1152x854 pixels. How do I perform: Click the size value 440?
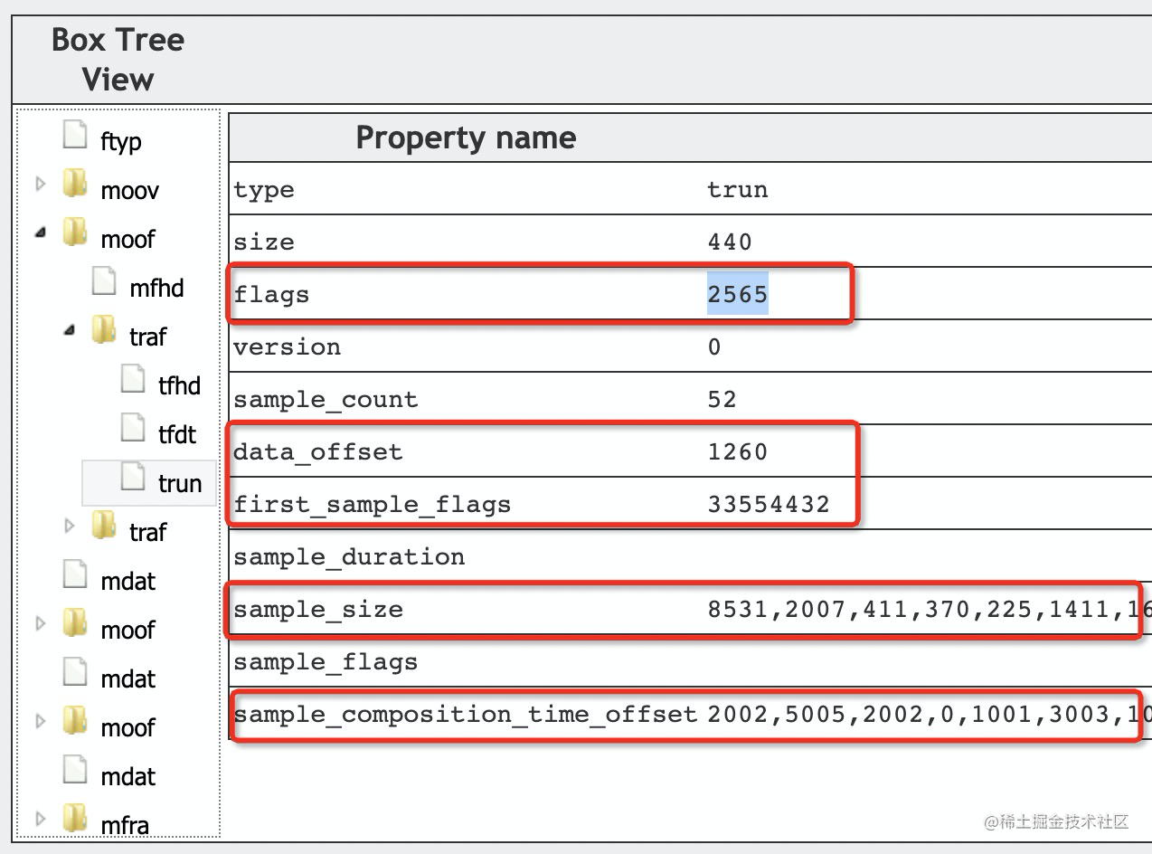(731, 242)
